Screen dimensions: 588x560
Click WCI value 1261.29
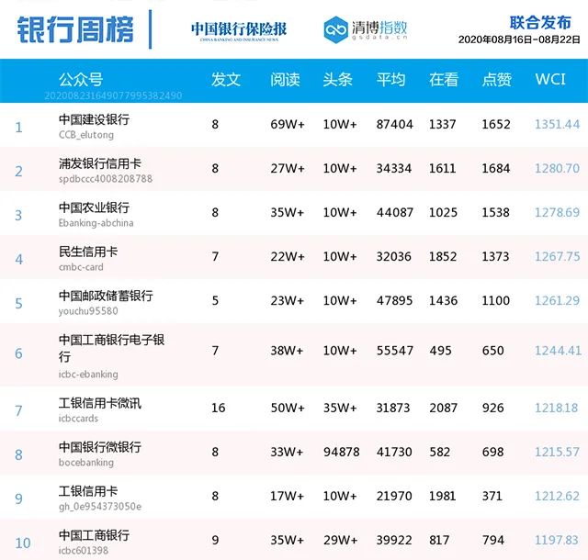[x=558, y=300]
